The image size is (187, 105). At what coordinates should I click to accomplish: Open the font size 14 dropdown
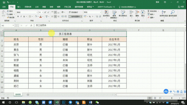coord(42,12)
